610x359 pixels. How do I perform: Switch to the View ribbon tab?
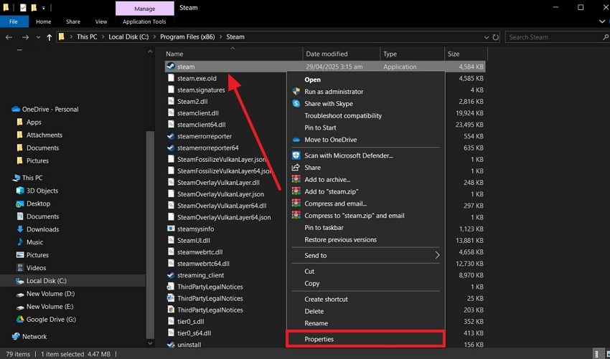[x=101, y=21]
